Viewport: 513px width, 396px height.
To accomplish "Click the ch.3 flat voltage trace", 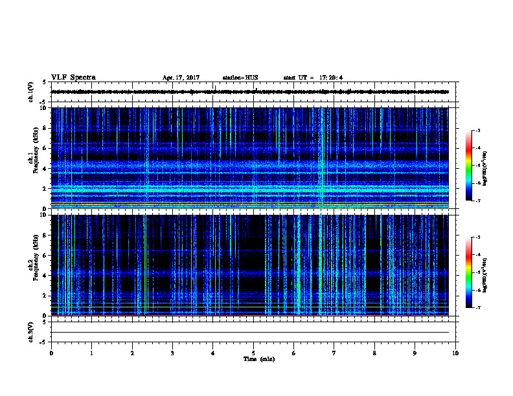I will [249, 333].
